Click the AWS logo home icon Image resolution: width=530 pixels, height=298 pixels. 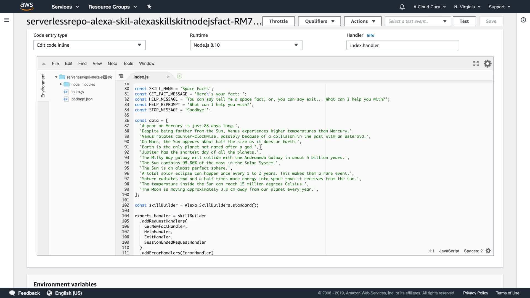tap(26, 6)
